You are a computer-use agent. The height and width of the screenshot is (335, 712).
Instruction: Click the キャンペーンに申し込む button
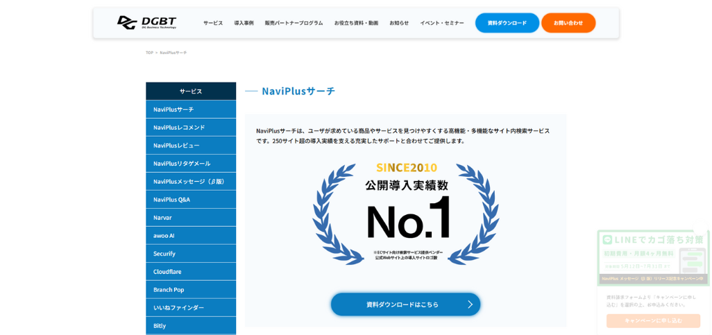coord(653,320)
